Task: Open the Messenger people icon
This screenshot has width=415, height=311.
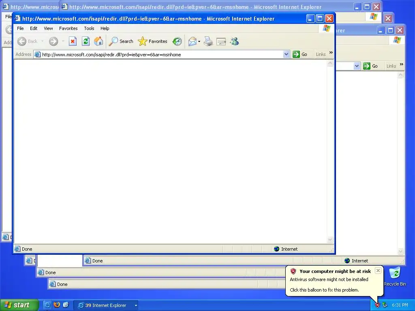Action: coord(235,41)
